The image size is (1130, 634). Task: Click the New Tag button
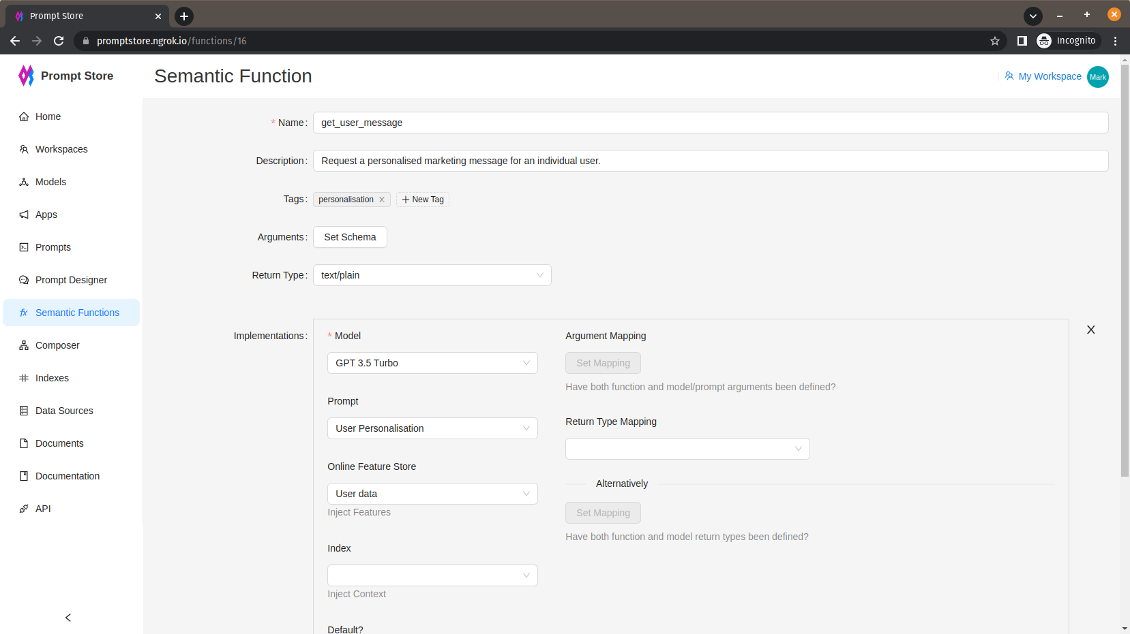[423, 200]
